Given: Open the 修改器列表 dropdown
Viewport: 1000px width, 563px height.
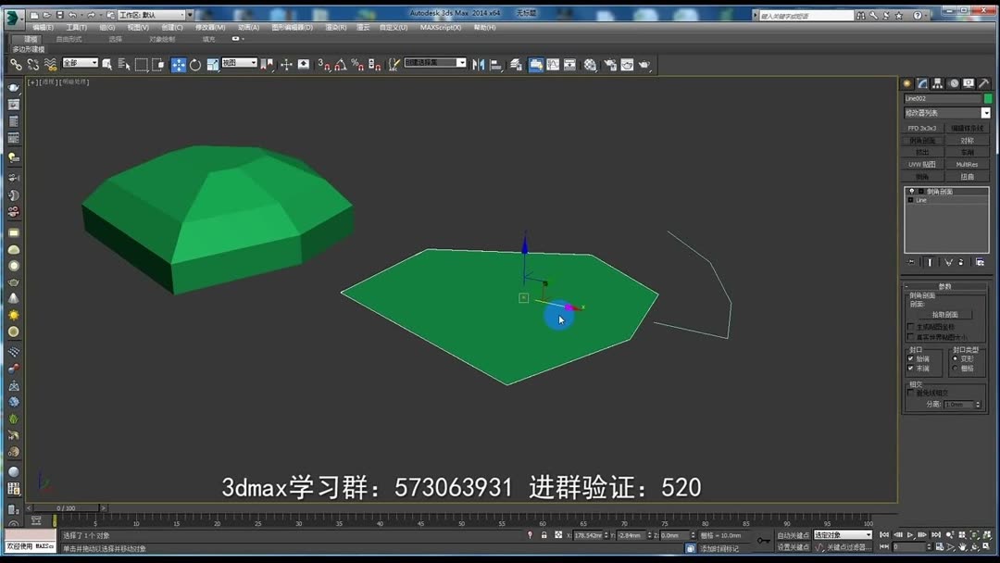Looking at the screenshot, I should click(x=946, y=112).
